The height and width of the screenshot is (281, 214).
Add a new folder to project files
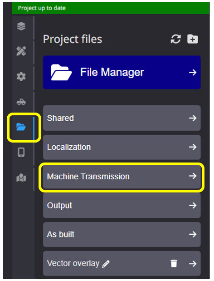tap(193, 39)
